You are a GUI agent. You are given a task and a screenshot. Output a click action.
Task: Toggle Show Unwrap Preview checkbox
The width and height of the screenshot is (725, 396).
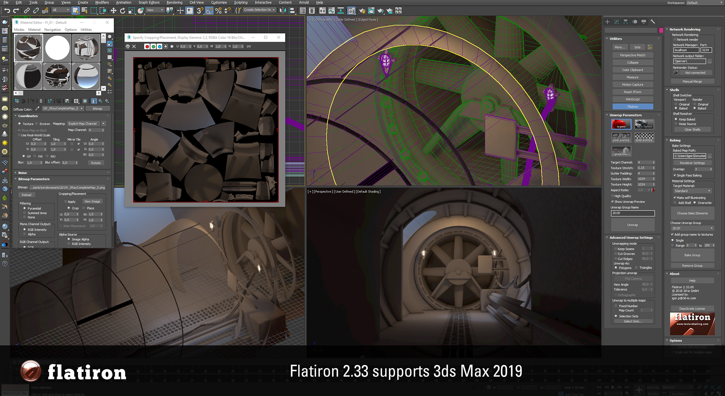tap(612, 202)
